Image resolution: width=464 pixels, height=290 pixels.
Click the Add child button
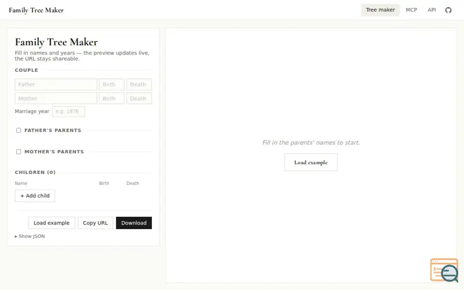pos(35,195)
